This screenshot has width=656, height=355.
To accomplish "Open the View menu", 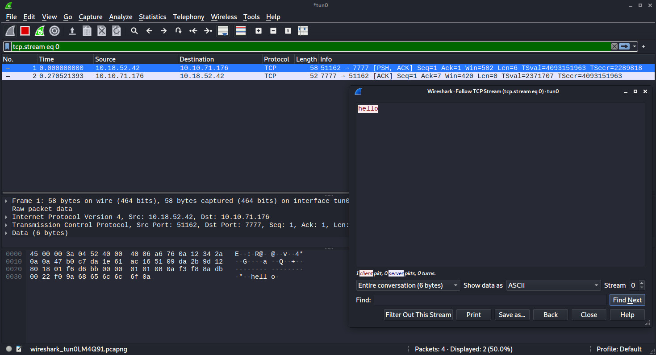I will (50, 17).
